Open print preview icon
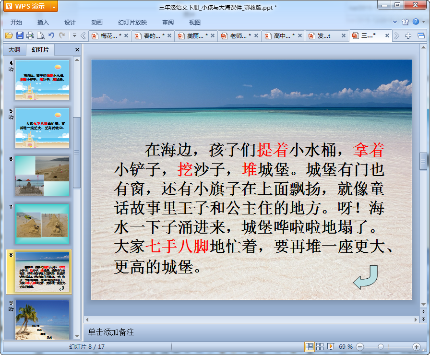 pyautogui.click(x=41, y=35)
